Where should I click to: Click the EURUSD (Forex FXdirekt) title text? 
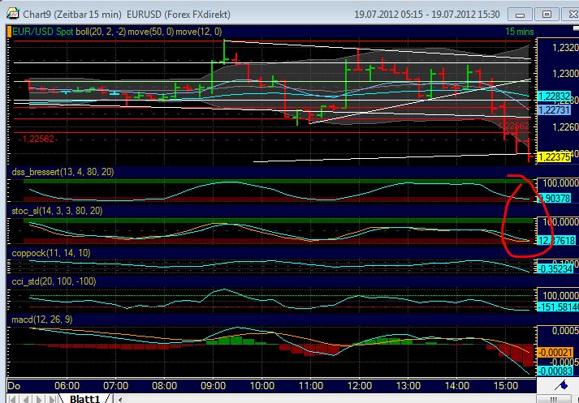point(179,15)
